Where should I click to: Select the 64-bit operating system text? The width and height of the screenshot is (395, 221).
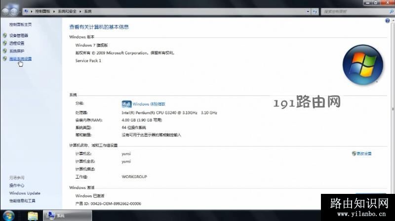[x=134, y=128]
